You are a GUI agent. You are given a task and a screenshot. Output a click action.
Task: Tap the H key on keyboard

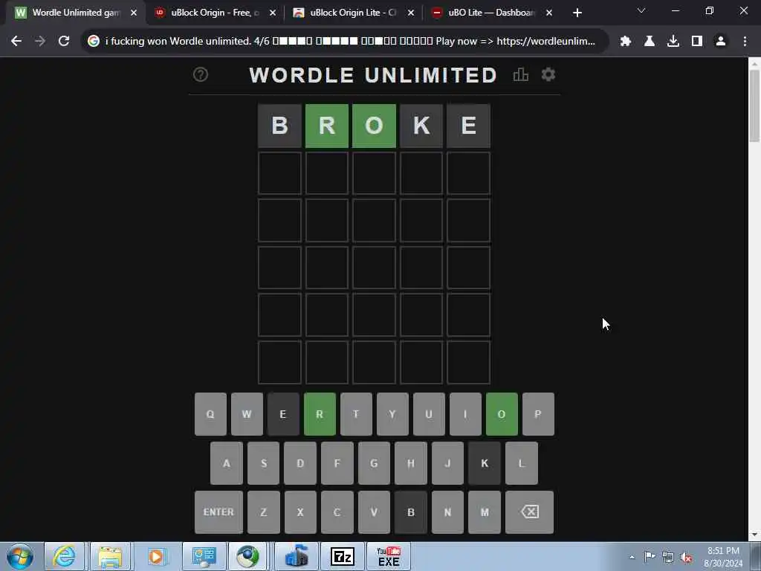click(410, 463)
